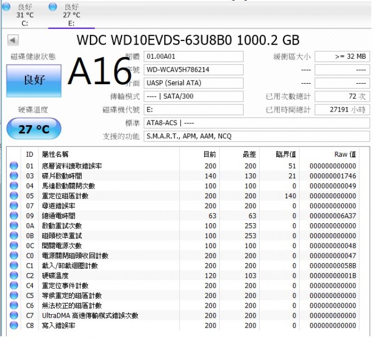Click the buffer size field >= 32 MB
The width and height of the screenshot is (374, 339).
(342, 57)
